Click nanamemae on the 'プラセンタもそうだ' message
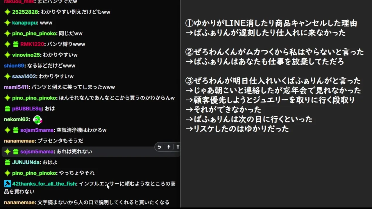This screenshot has width=372, height=209. click(x=19, y=141)
